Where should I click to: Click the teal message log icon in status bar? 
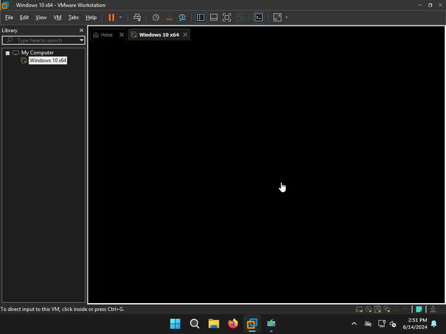pyautogui.click(x=419, y=309)
